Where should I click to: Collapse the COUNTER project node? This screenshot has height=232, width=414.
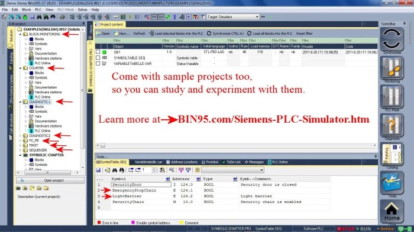point(20,68)
